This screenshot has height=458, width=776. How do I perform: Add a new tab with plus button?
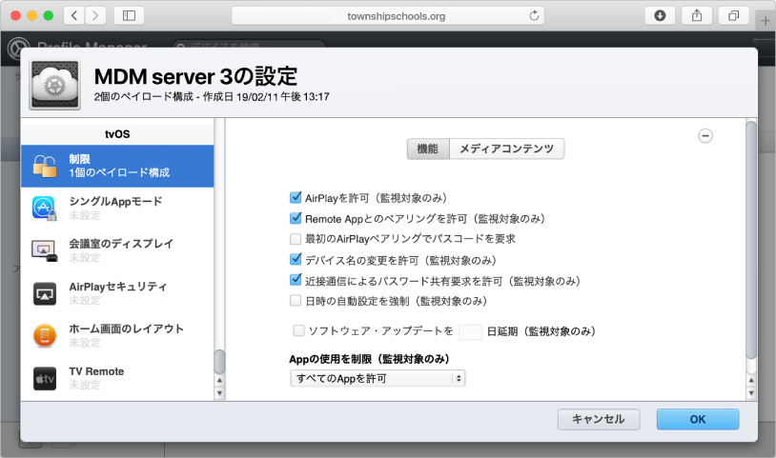tap(766, 21)
